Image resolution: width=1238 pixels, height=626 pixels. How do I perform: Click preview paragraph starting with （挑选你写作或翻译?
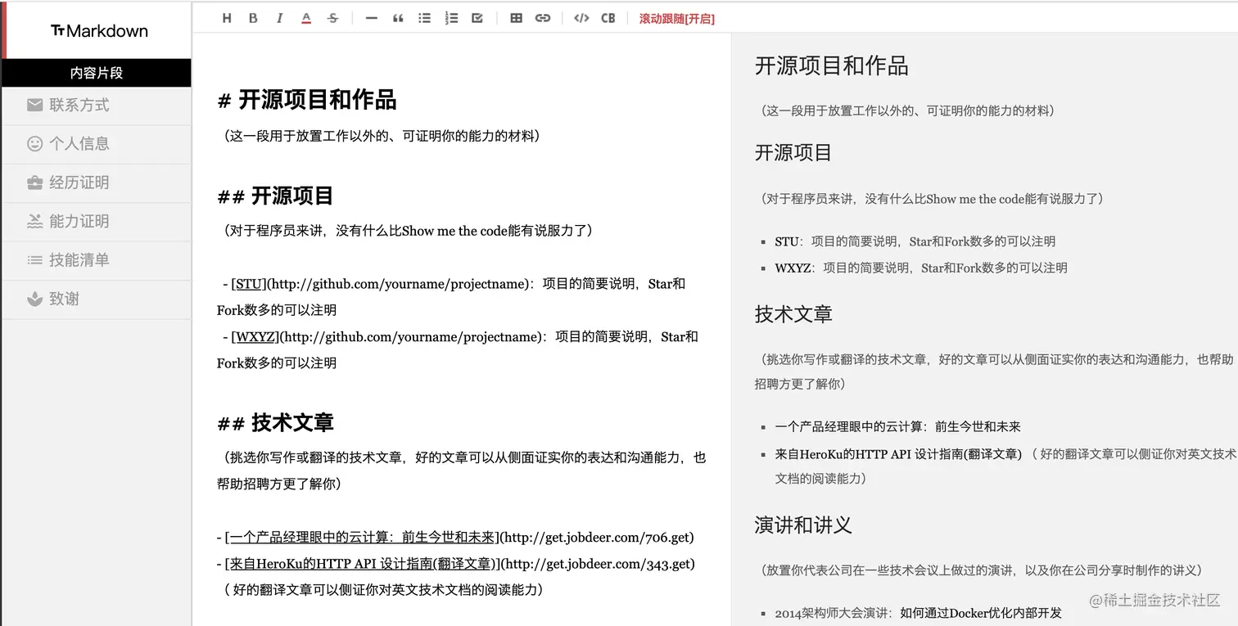[x=995, y=371]
